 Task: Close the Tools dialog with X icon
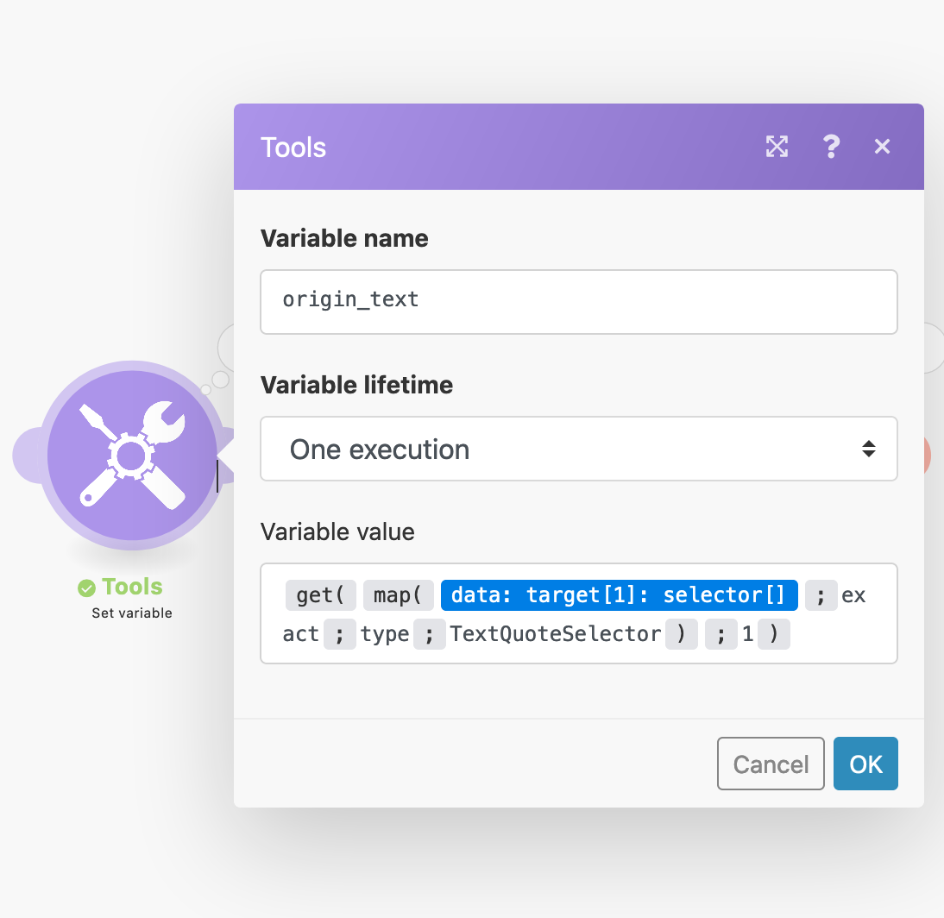tap(882, 147)
